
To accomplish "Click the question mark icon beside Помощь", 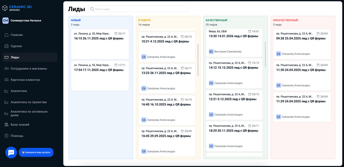I will tap(7, 136).
